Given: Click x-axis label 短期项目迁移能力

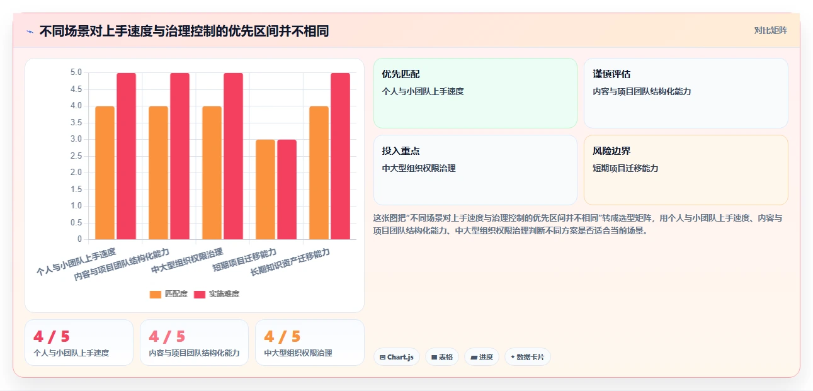Looking at the screenshot, I should pyautogui.click(x=245, y=259).
